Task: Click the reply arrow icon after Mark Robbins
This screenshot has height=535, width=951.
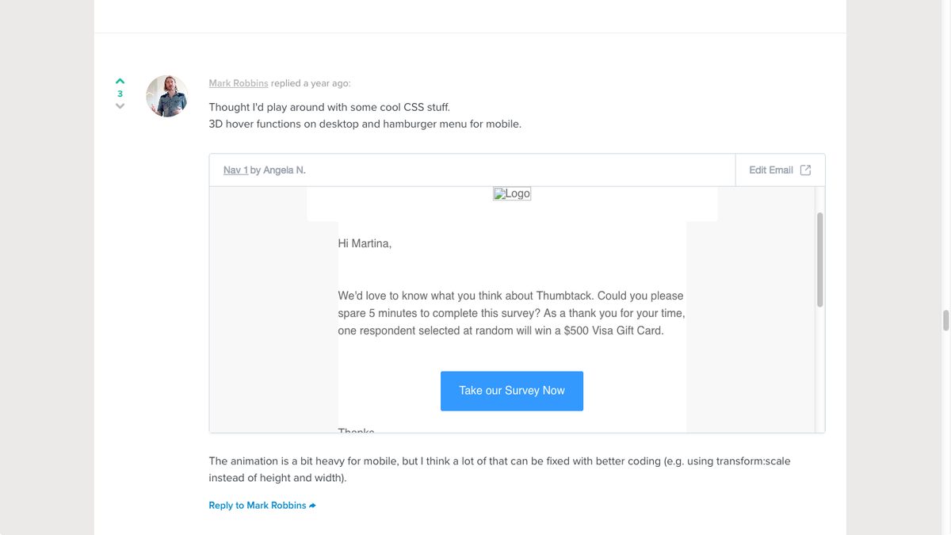Action: [313, 506]
